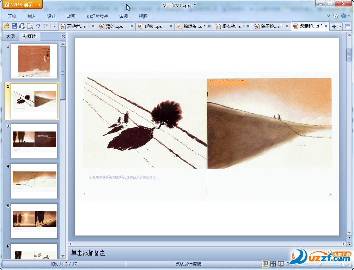Image resolution: width=354 pixels, height=270 pixels.
Task: Click horizontal scrollbar left arrow
Action: coord(71,244)
